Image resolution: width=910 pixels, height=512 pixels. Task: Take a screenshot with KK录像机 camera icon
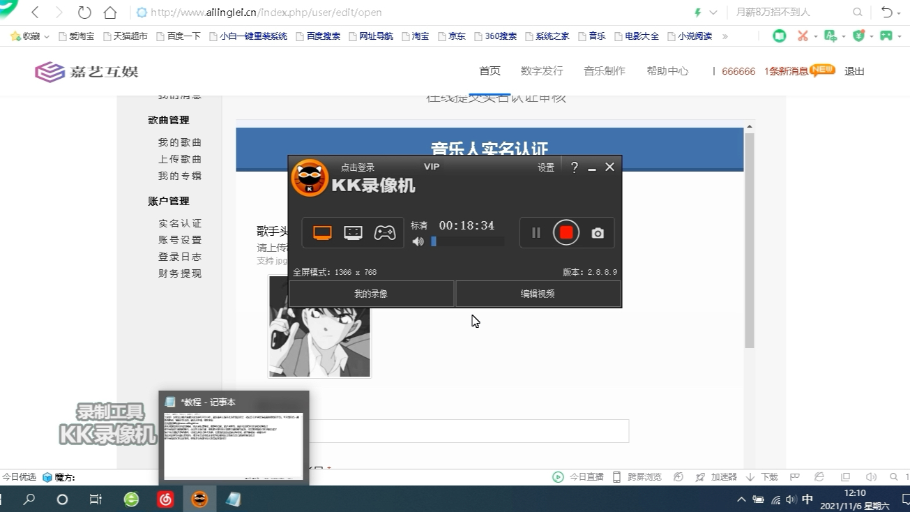598,233
